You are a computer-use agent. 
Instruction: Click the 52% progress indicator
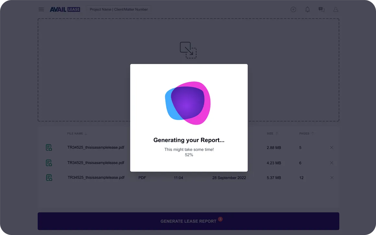pos(189,155)
